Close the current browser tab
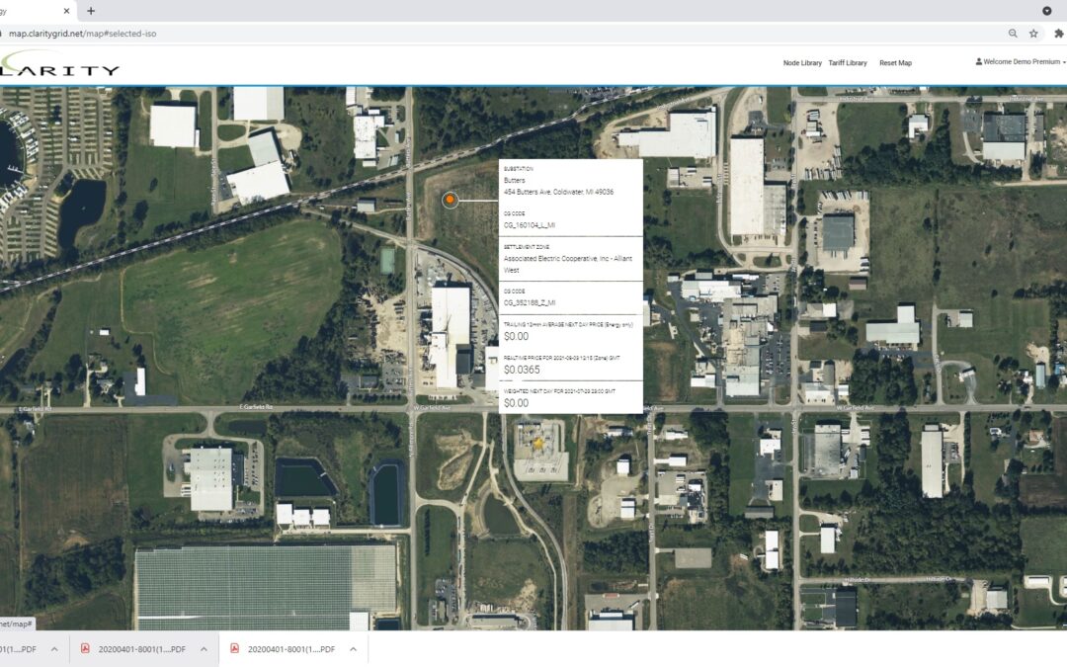Viewport: 1067px width, 667px height. click(x=66, y=11)
